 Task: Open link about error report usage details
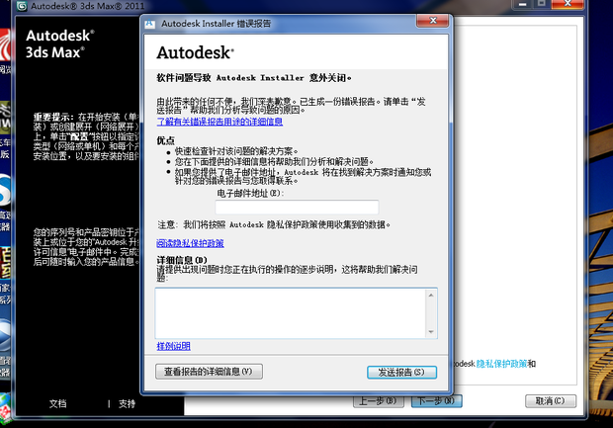(x=219, y=122)
